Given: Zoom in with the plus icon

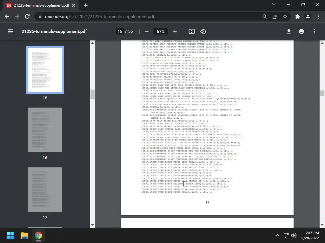Looking at the screenshot, I should pyautogui.click(x=175, y=31).
